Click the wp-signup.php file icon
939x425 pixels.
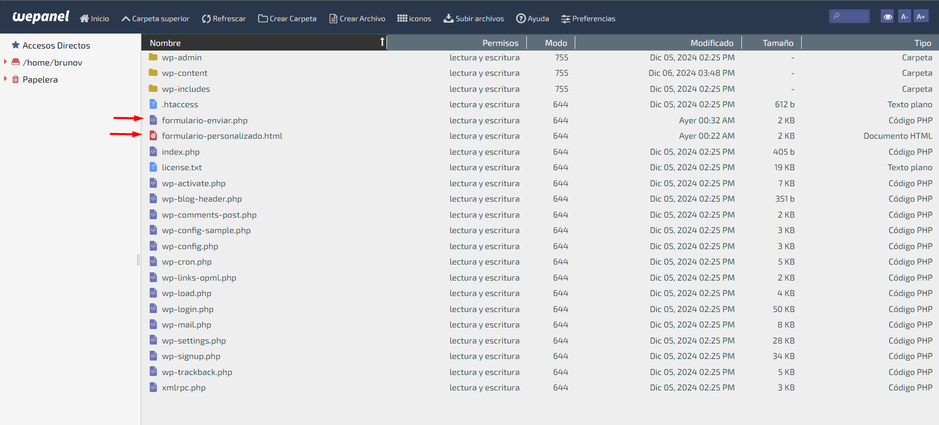coord(153,355)
